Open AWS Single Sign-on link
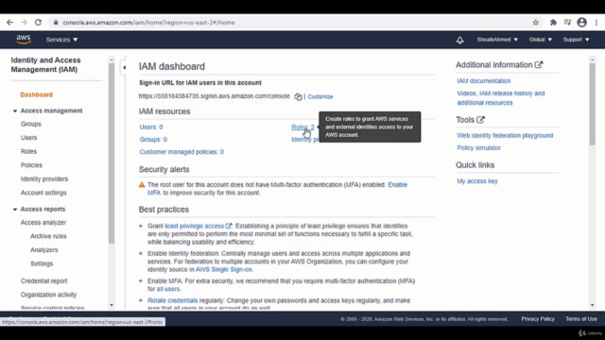The width and height of the screenshot is (605, 340). pos(223,269)
